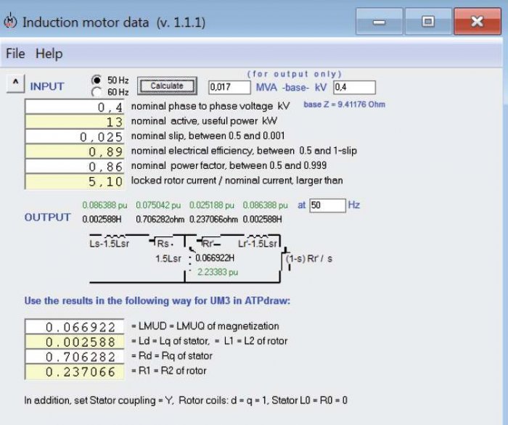Click the Induction motor app icon in title bar

(10, 21)
